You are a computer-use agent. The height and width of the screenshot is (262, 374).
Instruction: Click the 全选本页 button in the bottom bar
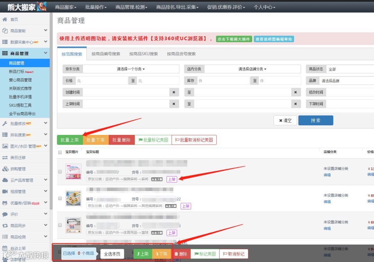[112, 254]
